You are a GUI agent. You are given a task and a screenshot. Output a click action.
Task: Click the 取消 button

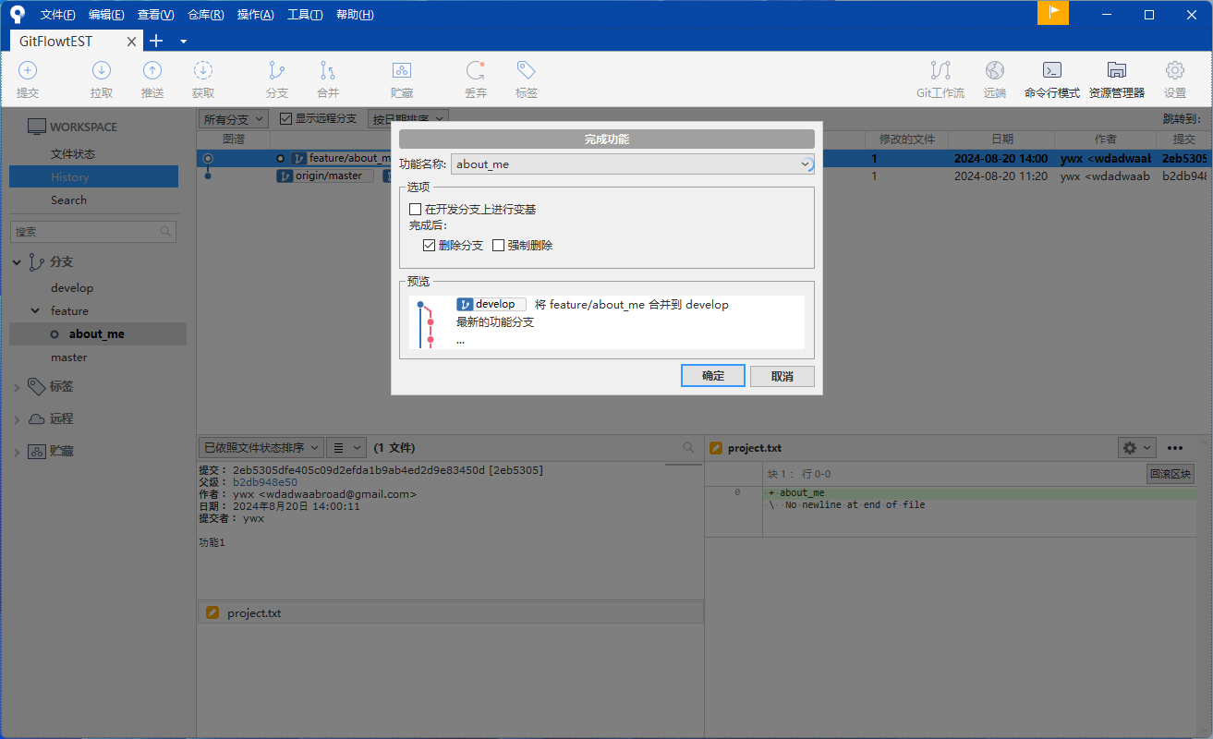coord(782,376)
